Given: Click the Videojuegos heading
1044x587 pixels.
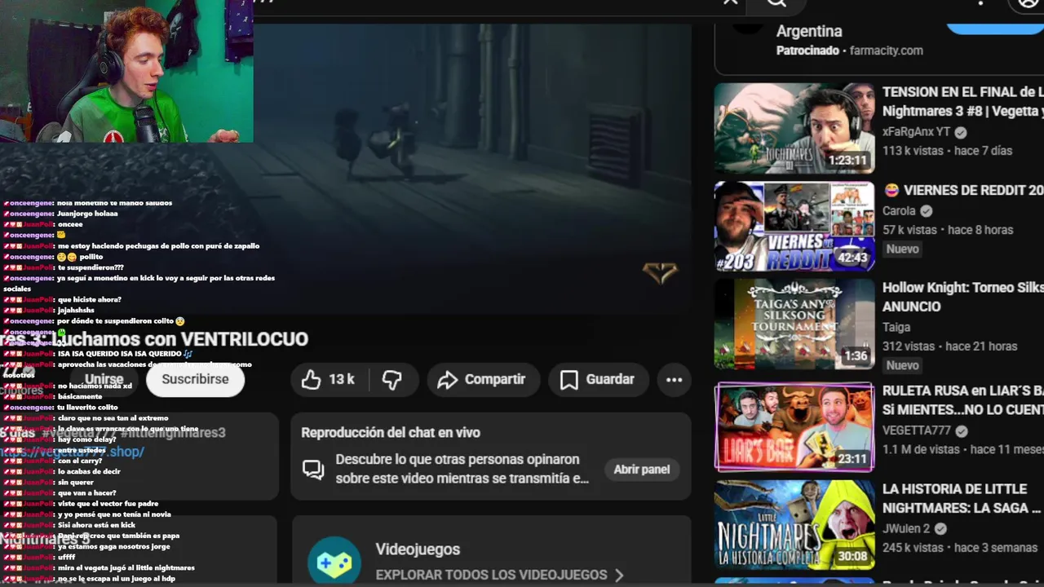Looking at the screenshot, I should [x=418, y=549].
